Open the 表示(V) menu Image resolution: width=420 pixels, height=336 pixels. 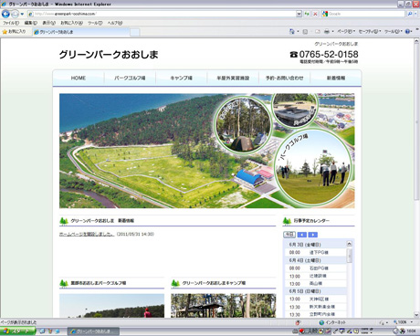(48, 23)
